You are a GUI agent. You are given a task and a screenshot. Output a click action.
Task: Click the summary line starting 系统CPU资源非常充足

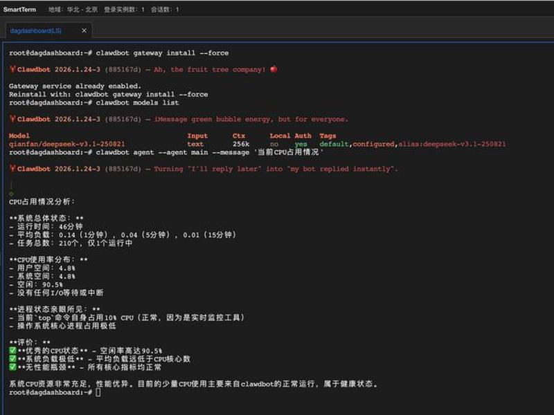pyautogui.click(x=193, y=384)
